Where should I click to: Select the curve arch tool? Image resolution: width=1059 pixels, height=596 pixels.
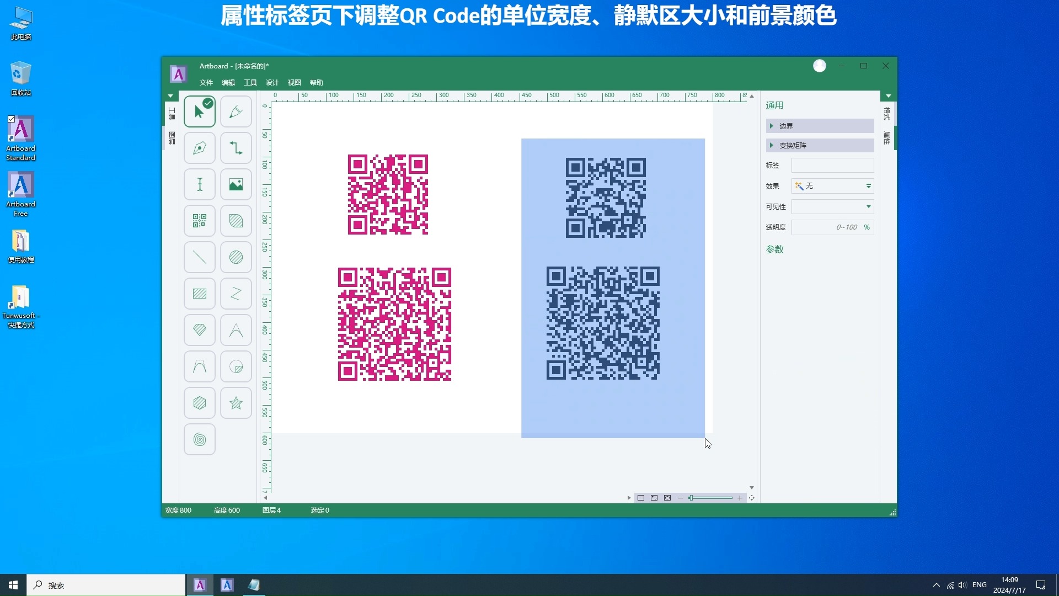(200, 366)
